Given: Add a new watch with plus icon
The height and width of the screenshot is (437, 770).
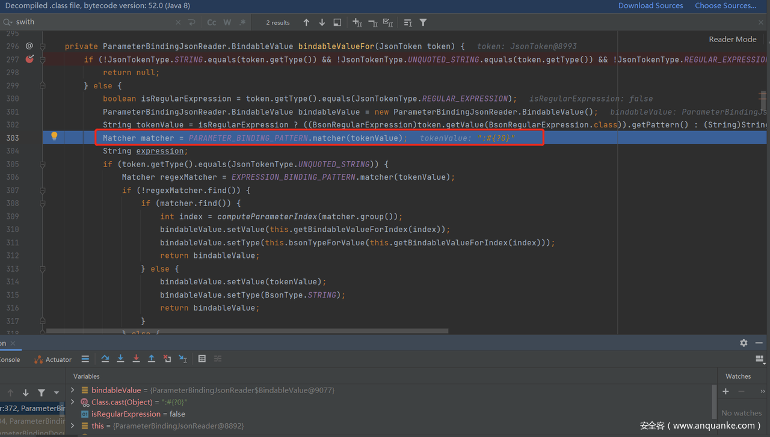Looking at the screenshot, I should click(725, 391).
